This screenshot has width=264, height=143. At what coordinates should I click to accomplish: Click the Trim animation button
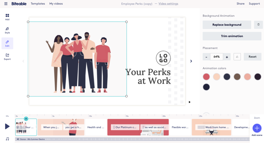click(232, 36)
